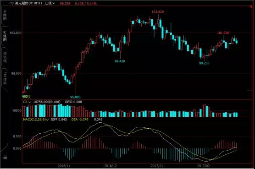255x169 pixels.
Task: Click the 0.000 MACD axis label
Action: (17, 148)
